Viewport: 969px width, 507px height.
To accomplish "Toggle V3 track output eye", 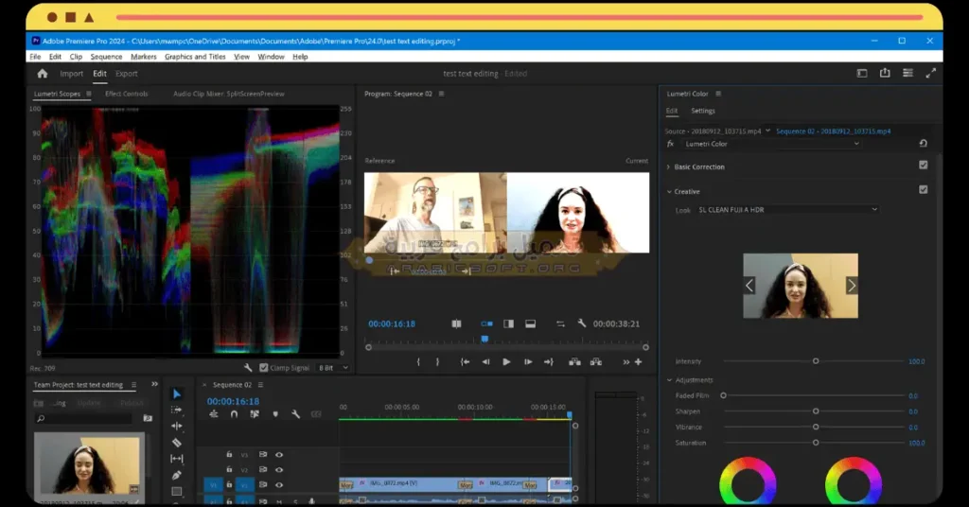I will pyautogui.click(x=279, y=455).
